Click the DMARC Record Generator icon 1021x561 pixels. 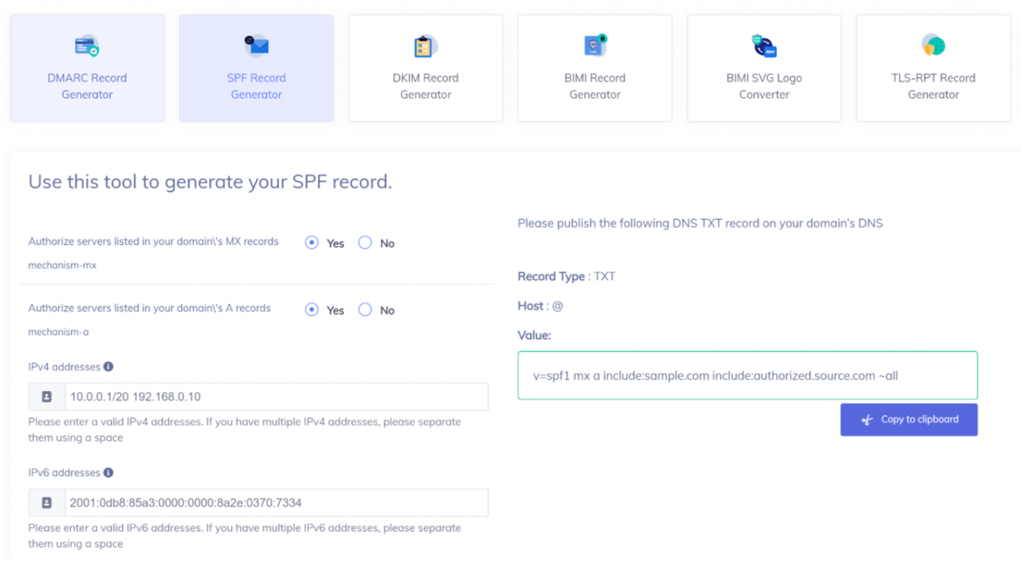[x=86, y=45]
